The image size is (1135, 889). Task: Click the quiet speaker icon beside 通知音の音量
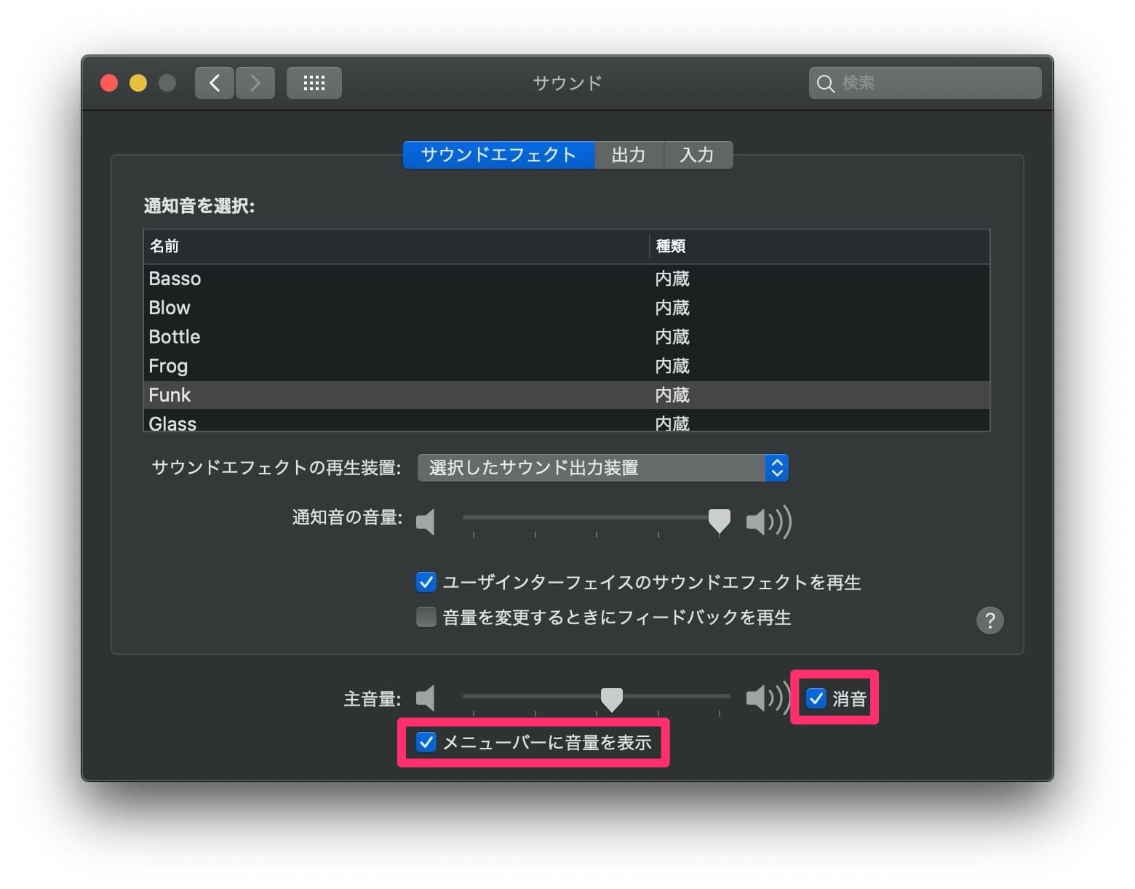(426, 521)
